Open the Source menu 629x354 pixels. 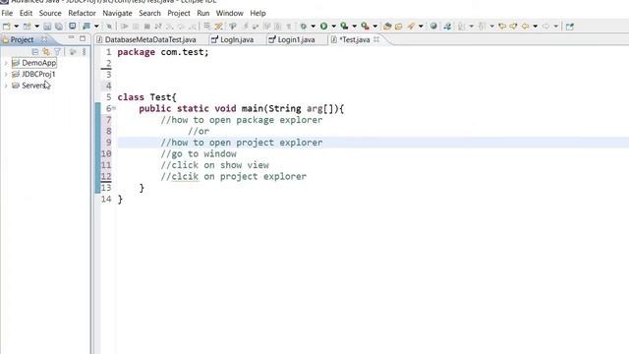(x=50, y=13)
